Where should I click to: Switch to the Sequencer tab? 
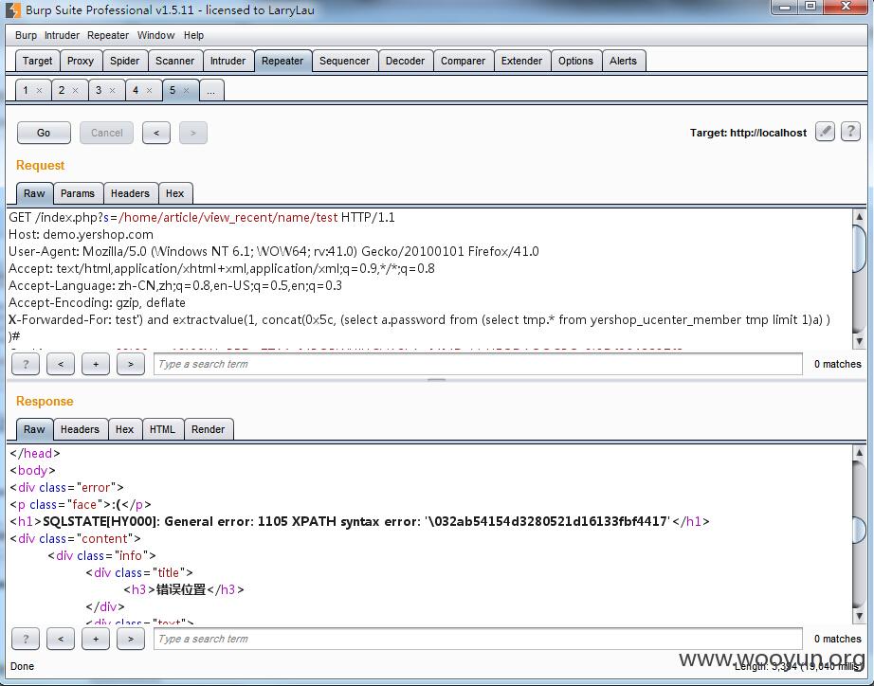coord(344,61)
